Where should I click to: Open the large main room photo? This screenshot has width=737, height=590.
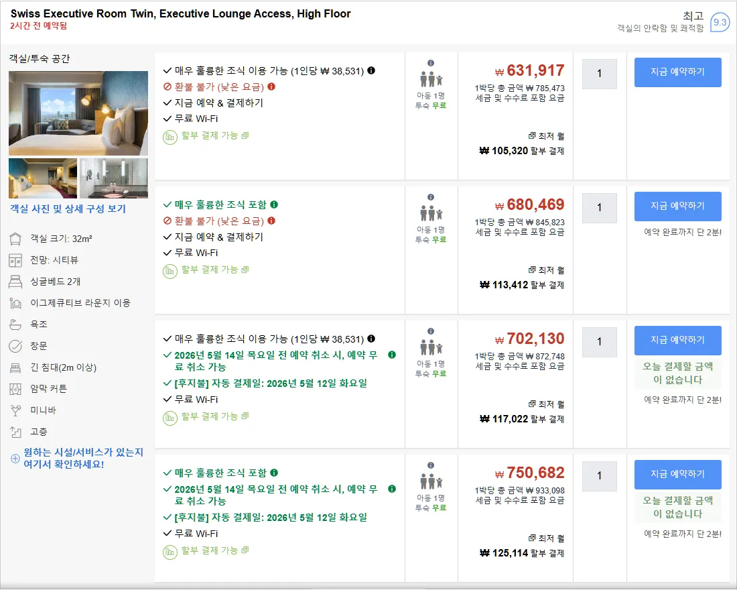point(78,113)
